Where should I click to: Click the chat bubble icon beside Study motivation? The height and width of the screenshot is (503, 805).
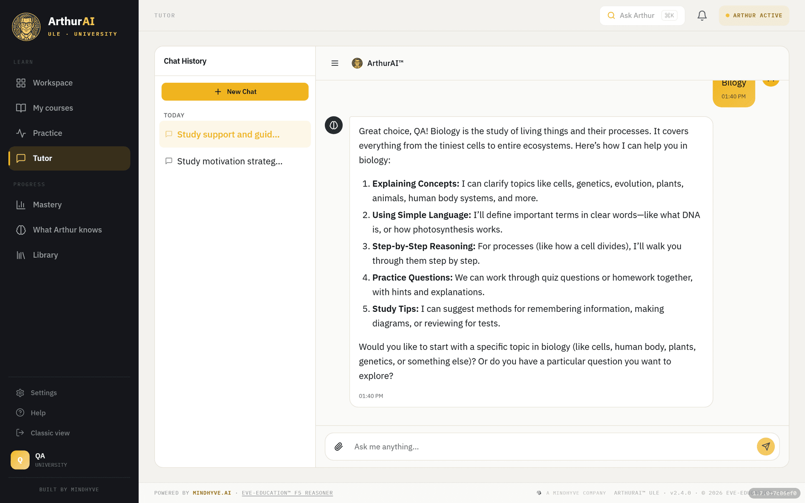tap(169, 161)
